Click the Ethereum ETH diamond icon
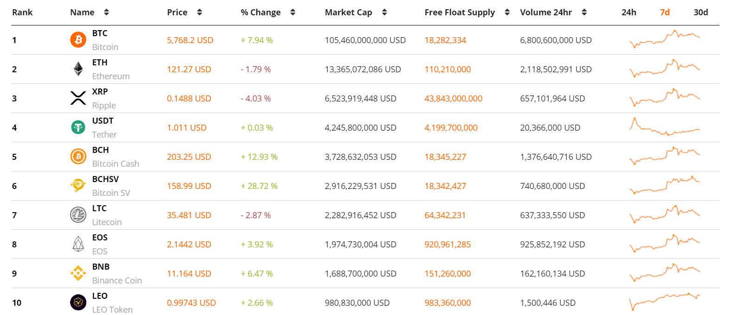 (x=78, y=69)
